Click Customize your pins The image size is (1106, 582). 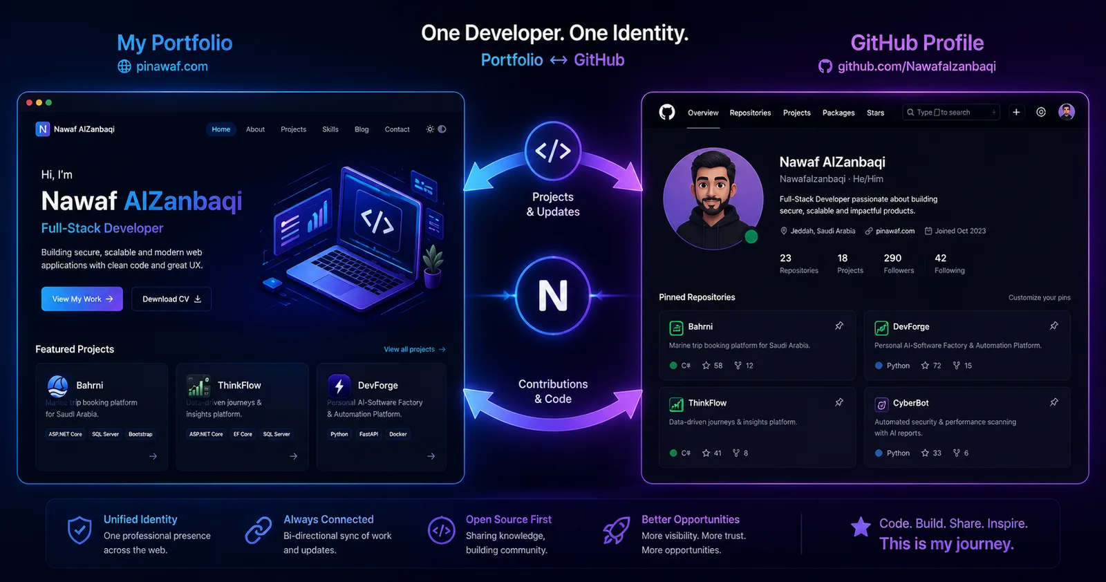[1039, 298]
